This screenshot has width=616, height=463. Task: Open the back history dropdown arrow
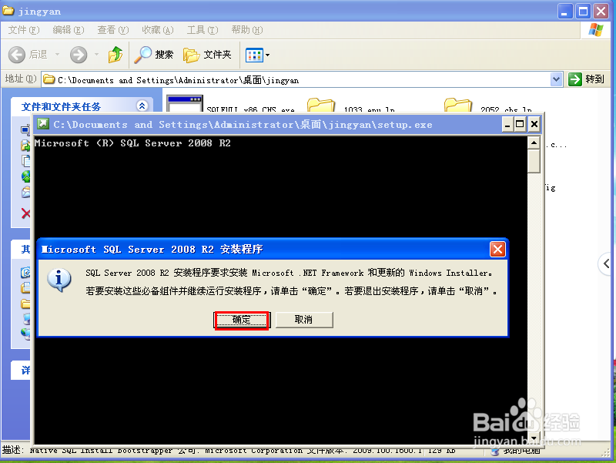(57, 55)
